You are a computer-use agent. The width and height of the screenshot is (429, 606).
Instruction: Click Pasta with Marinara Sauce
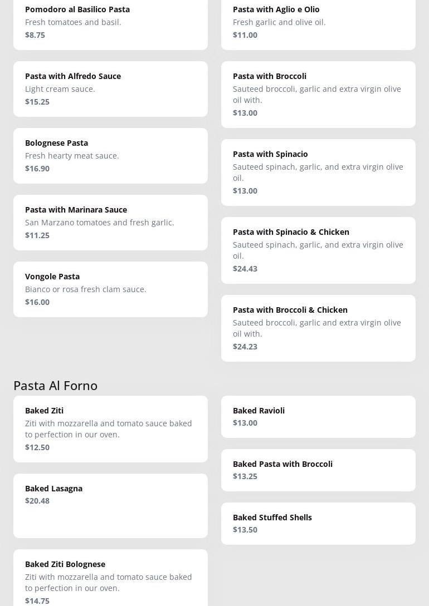pos(110,223)
